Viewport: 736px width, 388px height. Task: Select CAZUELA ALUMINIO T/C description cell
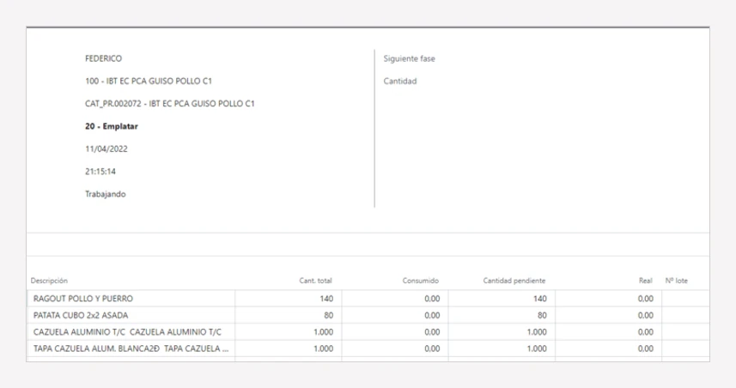point(131,331)
